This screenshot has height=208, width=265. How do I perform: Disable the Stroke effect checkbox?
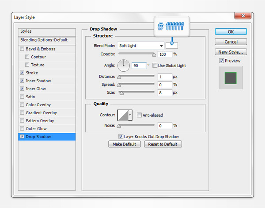(23, 73)
